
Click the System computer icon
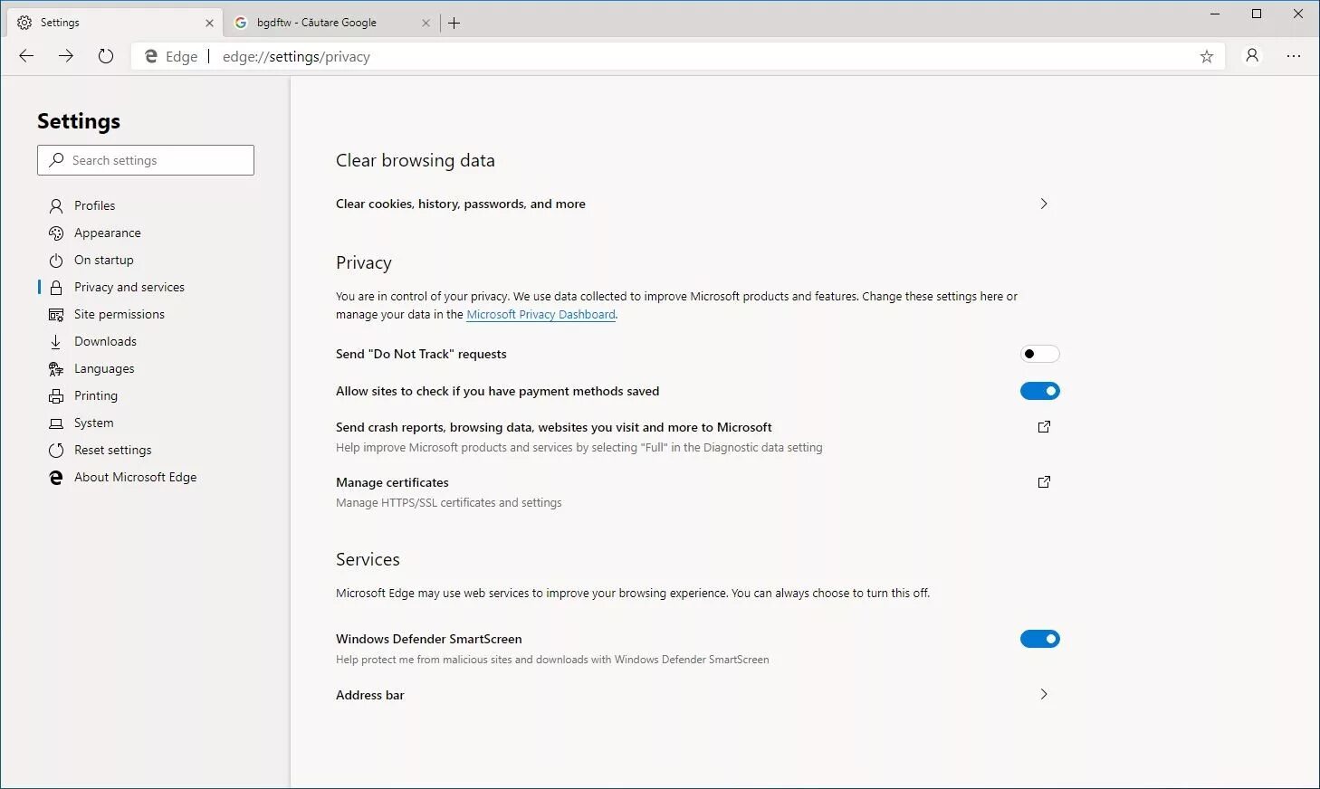[x=56, y=423]
